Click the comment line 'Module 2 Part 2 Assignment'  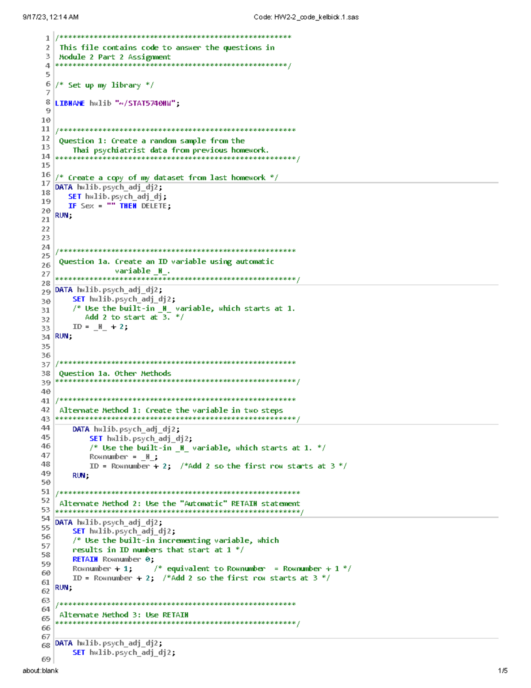115,57
